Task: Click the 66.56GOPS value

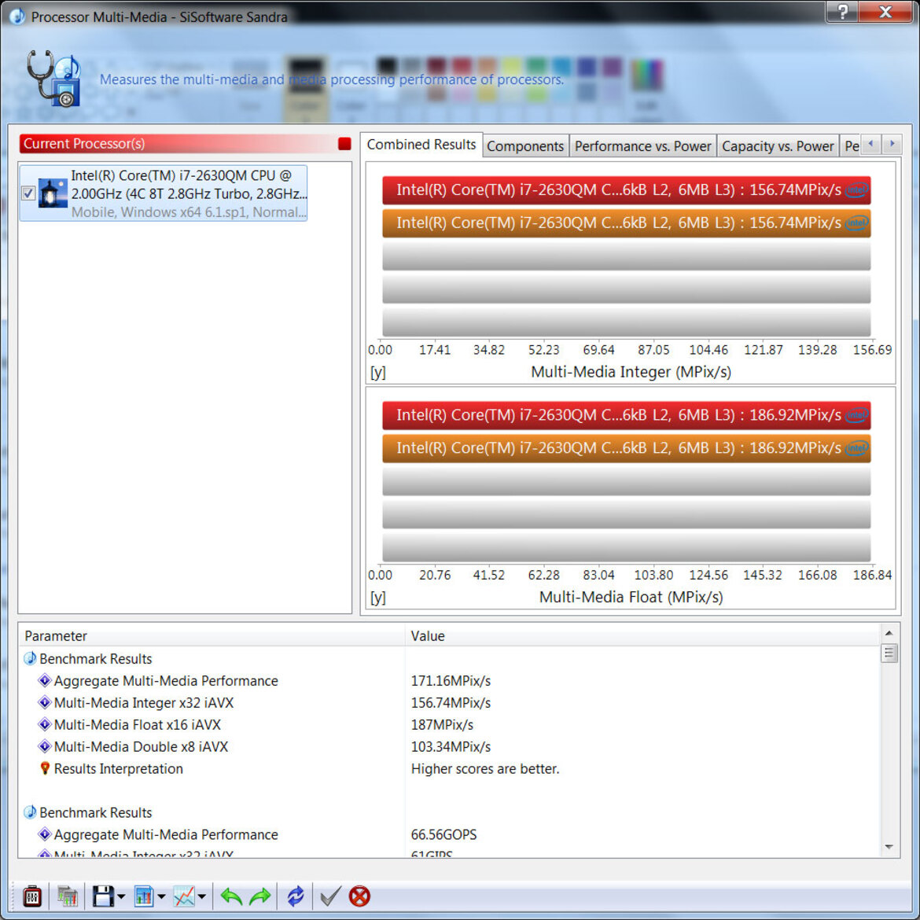Action: pos(443,834)
